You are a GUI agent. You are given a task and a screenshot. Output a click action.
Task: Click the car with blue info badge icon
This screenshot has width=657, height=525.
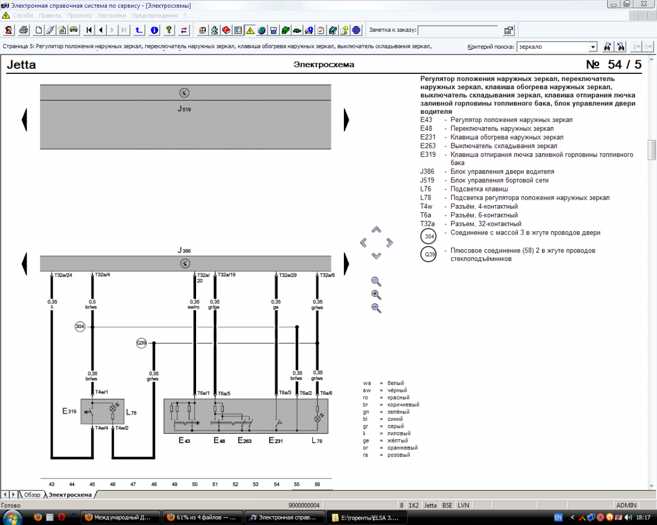309,30
